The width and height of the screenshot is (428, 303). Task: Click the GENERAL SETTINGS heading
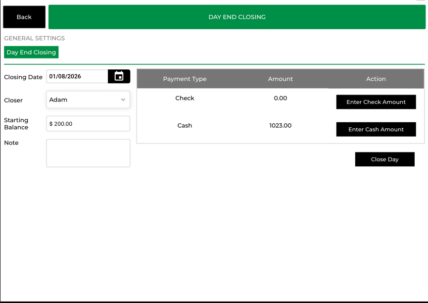pyautogui.click(x=35, y=38)
